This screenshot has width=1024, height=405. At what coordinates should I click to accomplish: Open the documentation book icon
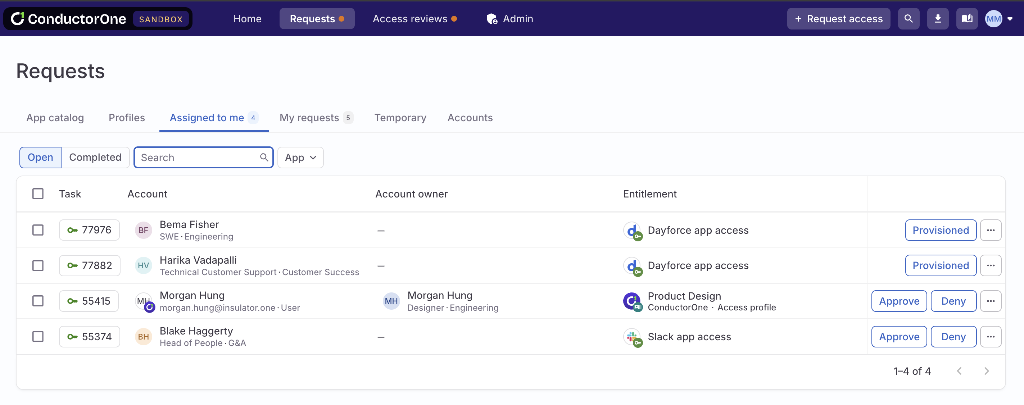pos(966,18)
